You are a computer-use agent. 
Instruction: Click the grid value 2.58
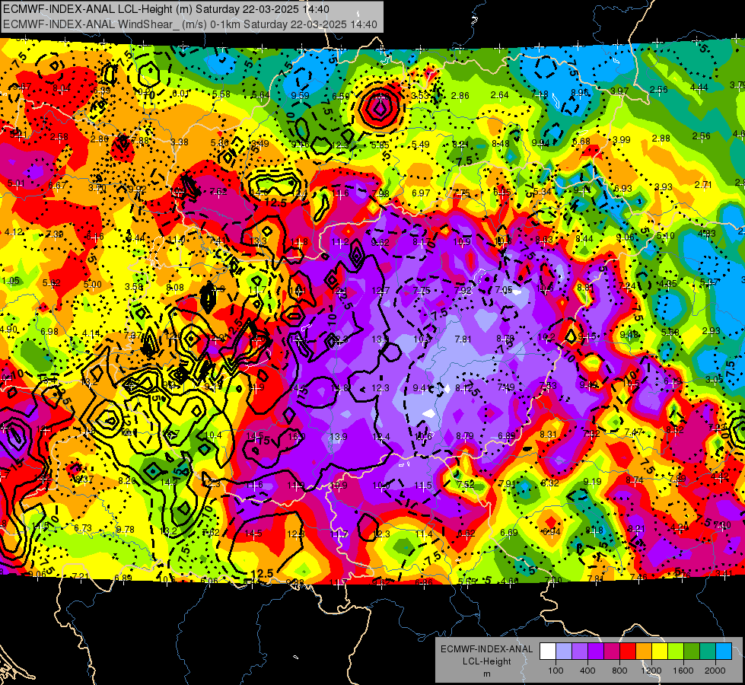(x=59, y=137)
